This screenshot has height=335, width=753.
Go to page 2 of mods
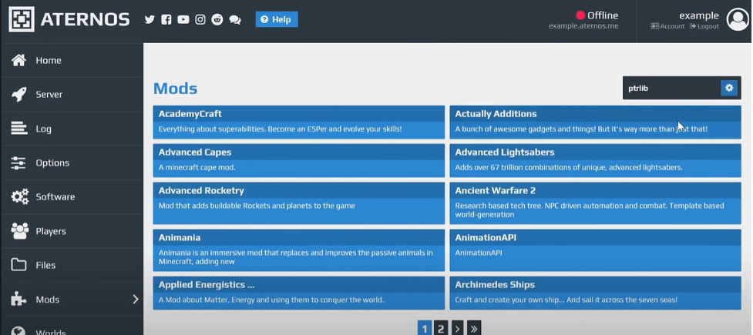click(x=441, y=328)
